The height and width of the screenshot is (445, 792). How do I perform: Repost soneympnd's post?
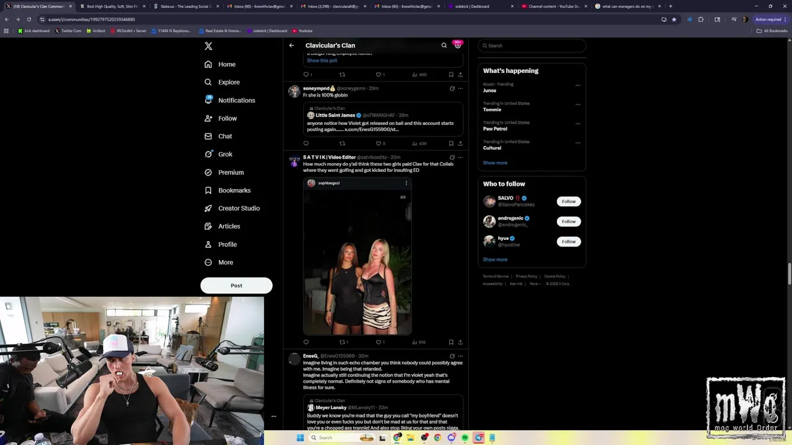pos(342,143)
